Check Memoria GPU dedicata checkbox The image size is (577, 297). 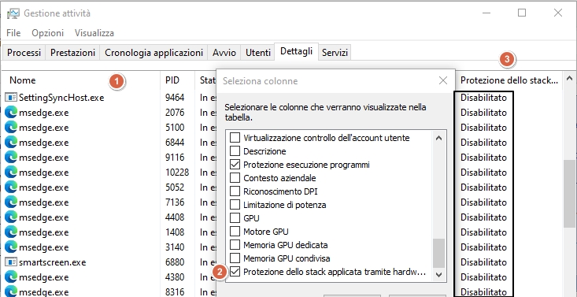(x=235, y=245)
